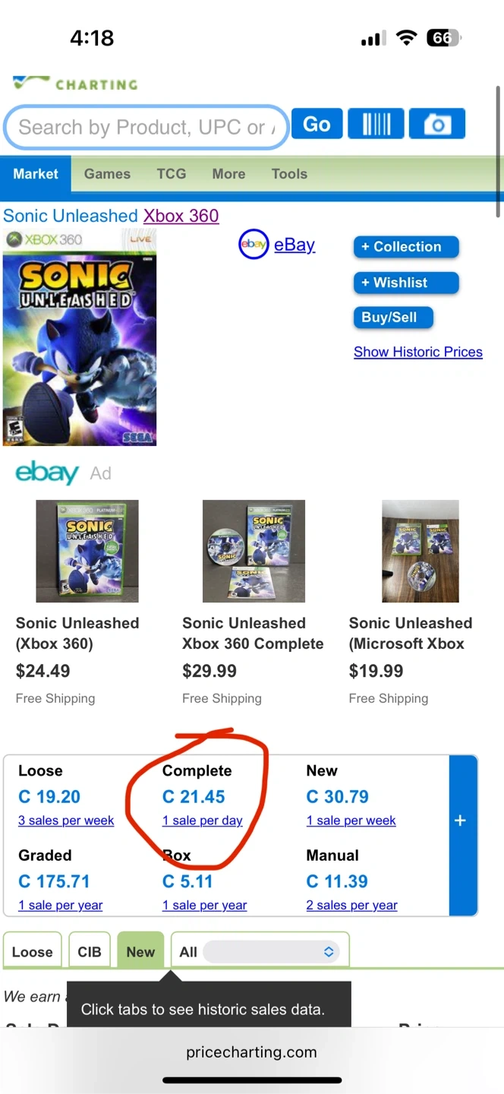Screen dimensions: 504x1094
Task: Add game to + Wishlist
Action: (406, 283)
